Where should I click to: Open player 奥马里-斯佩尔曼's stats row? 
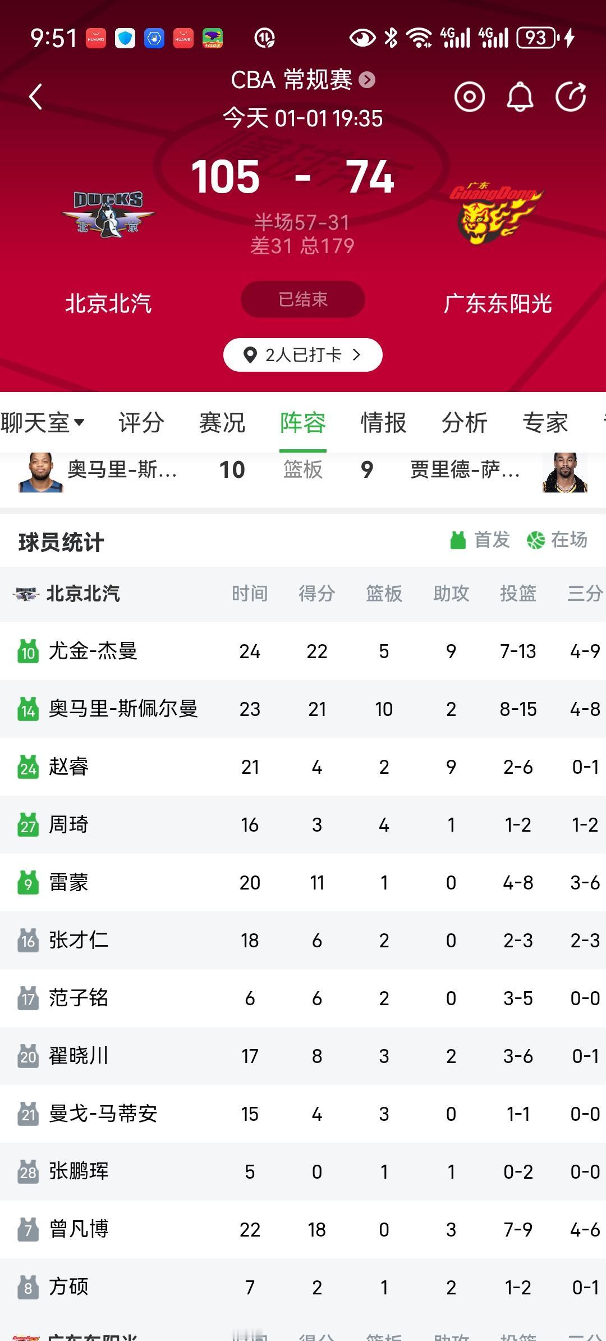click(303, 709)
